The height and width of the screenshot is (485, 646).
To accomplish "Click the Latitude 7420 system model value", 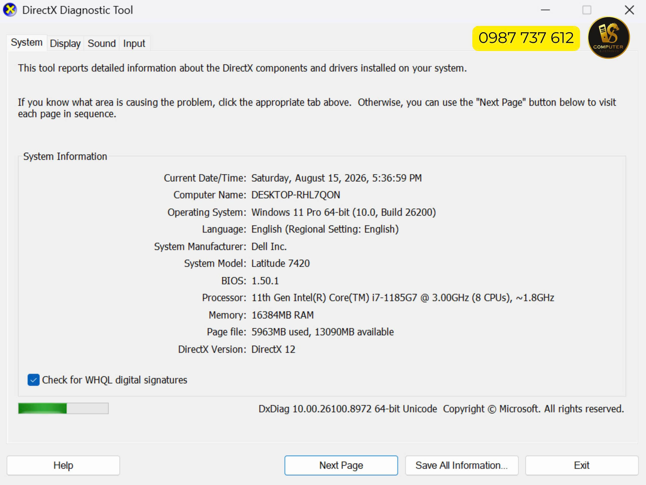I will 280,263.
